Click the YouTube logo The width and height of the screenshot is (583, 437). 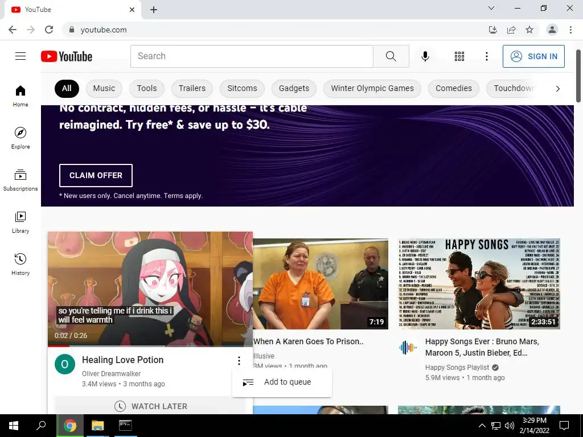[67, 56]
